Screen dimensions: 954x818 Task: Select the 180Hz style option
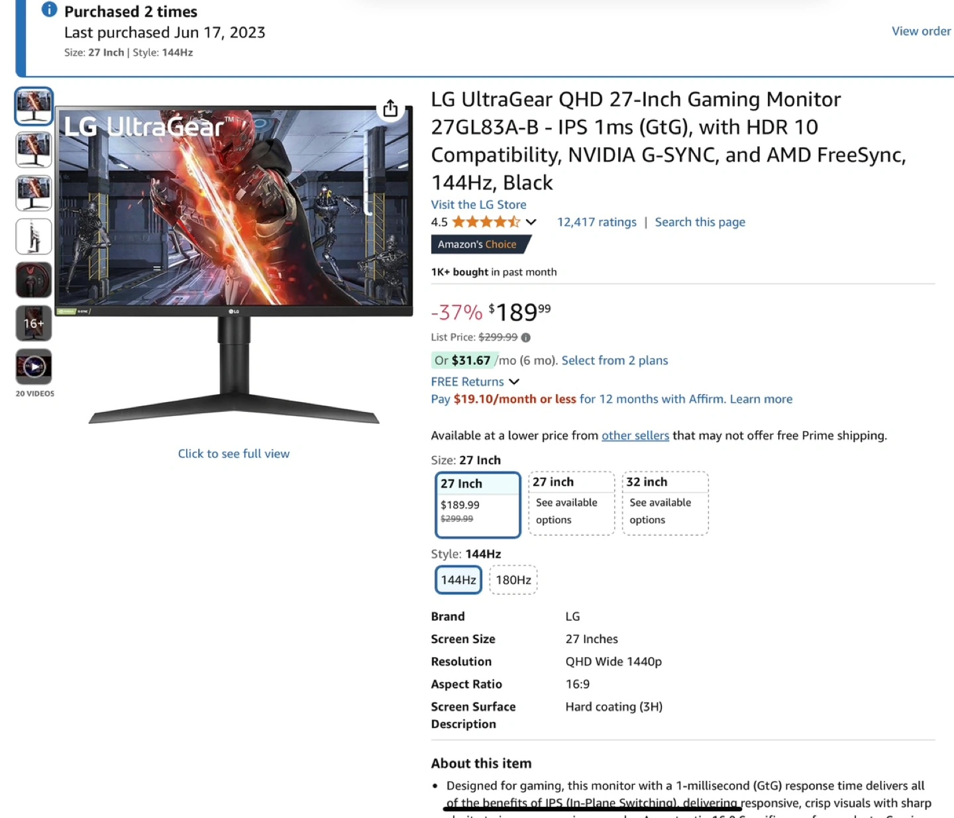tap(513, 580)
